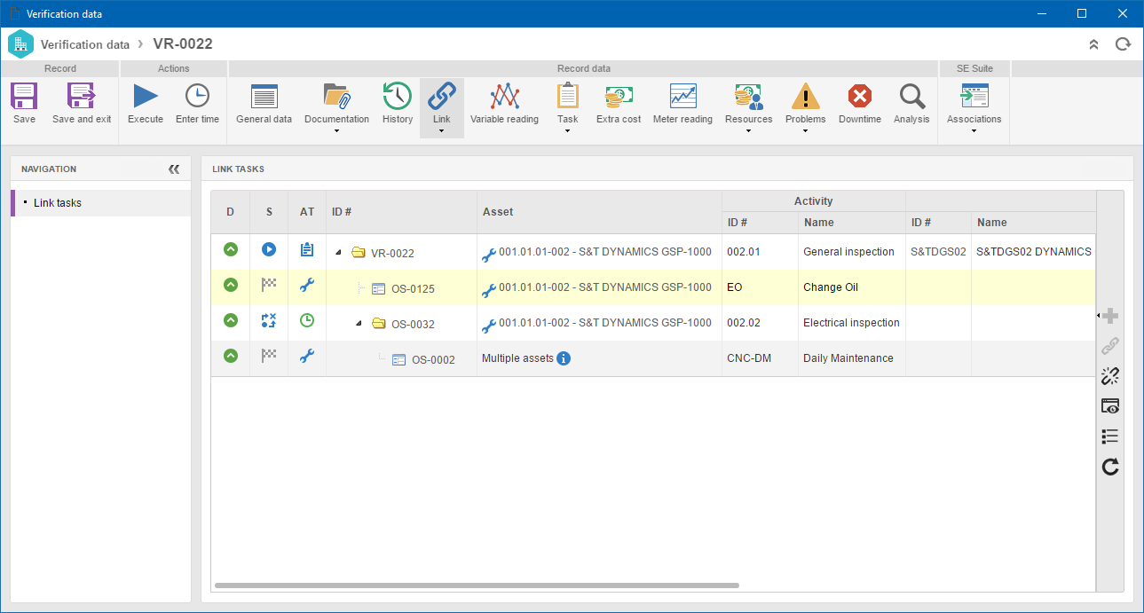Viewport: 1144px width, 613px height.
Task: Open the General data section
Action: pos(264,104)
